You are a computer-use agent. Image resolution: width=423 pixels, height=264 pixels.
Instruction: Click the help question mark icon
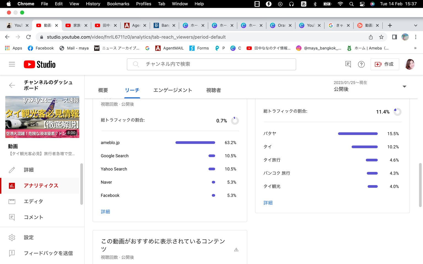tap(361, 64)
